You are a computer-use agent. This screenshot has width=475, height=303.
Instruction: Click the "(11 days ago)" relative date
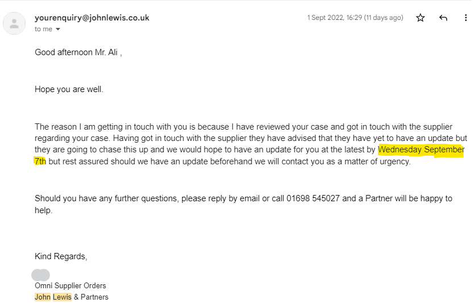(382, 18)
